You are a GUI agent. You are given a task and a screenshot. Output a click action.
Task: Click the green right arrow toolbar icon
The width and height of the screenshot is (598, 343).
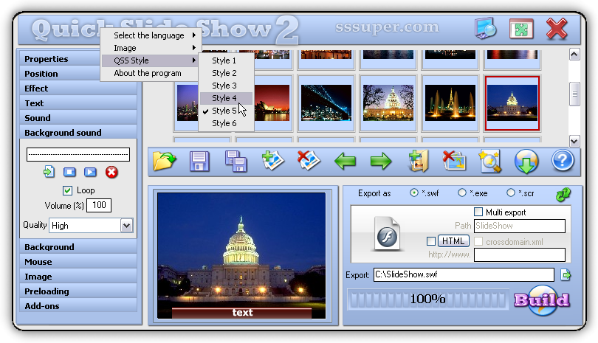[x=381, y=160]
